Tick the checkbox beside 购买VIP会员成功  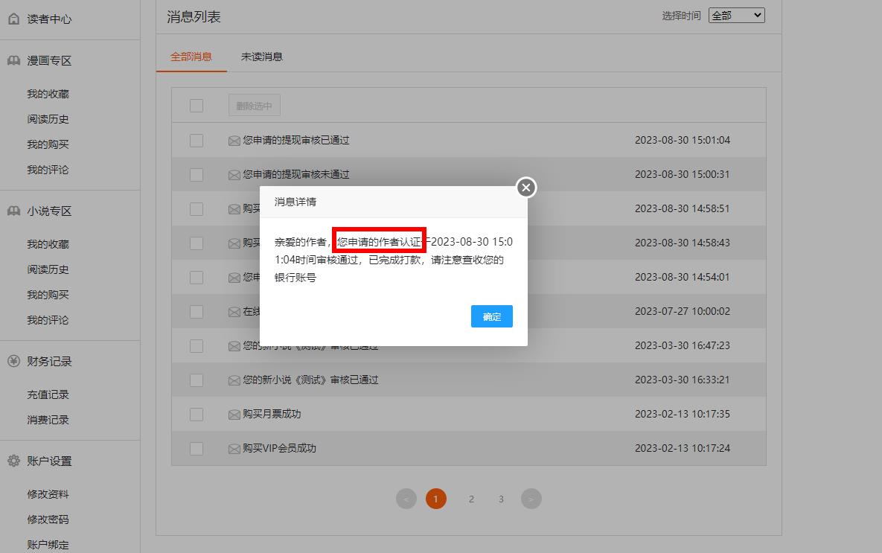196,448
